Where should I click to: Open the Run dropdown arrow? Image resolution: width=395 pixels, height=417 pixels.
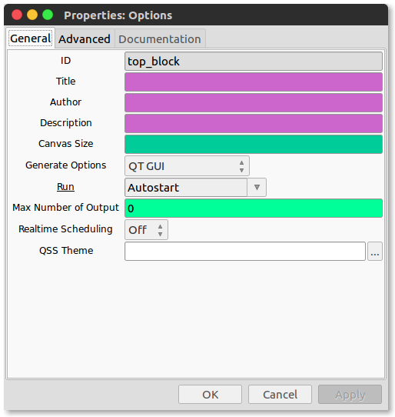click(x=257, y=187)
